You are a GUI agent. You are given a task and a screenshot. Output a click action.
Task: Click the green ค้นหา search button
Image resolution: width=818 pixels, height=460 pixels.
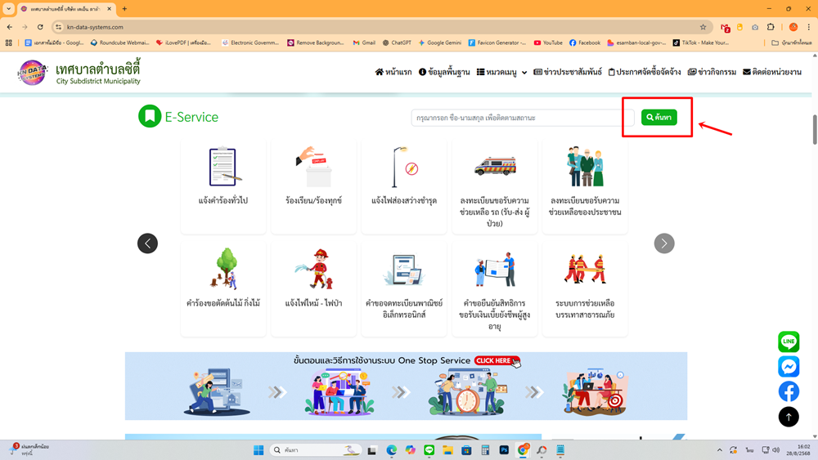[x=658, y=118]
